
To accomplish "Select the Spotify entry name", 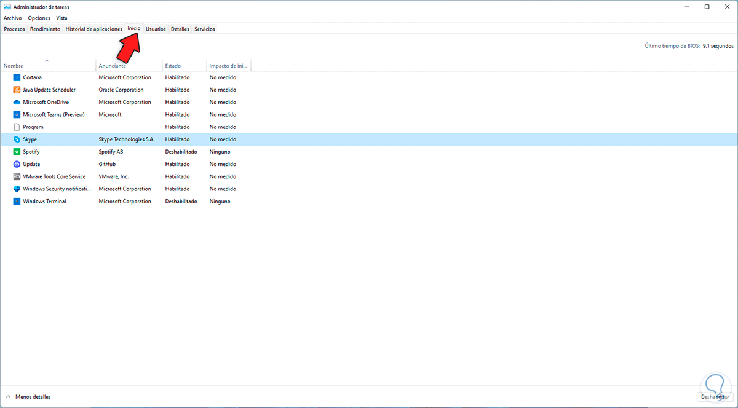I will (x=31, y=152).
